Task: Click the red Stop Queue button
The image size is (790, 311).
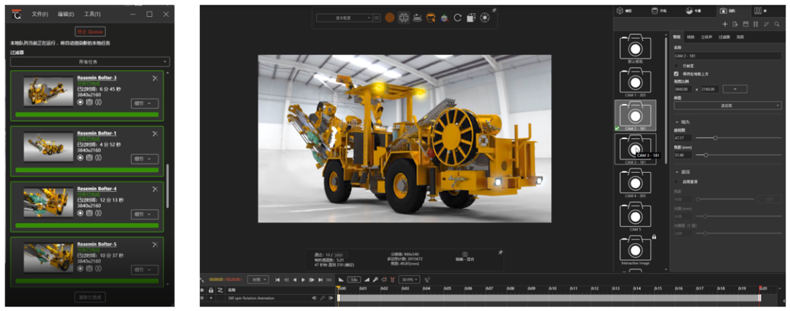Action: [x=90, y=31]
